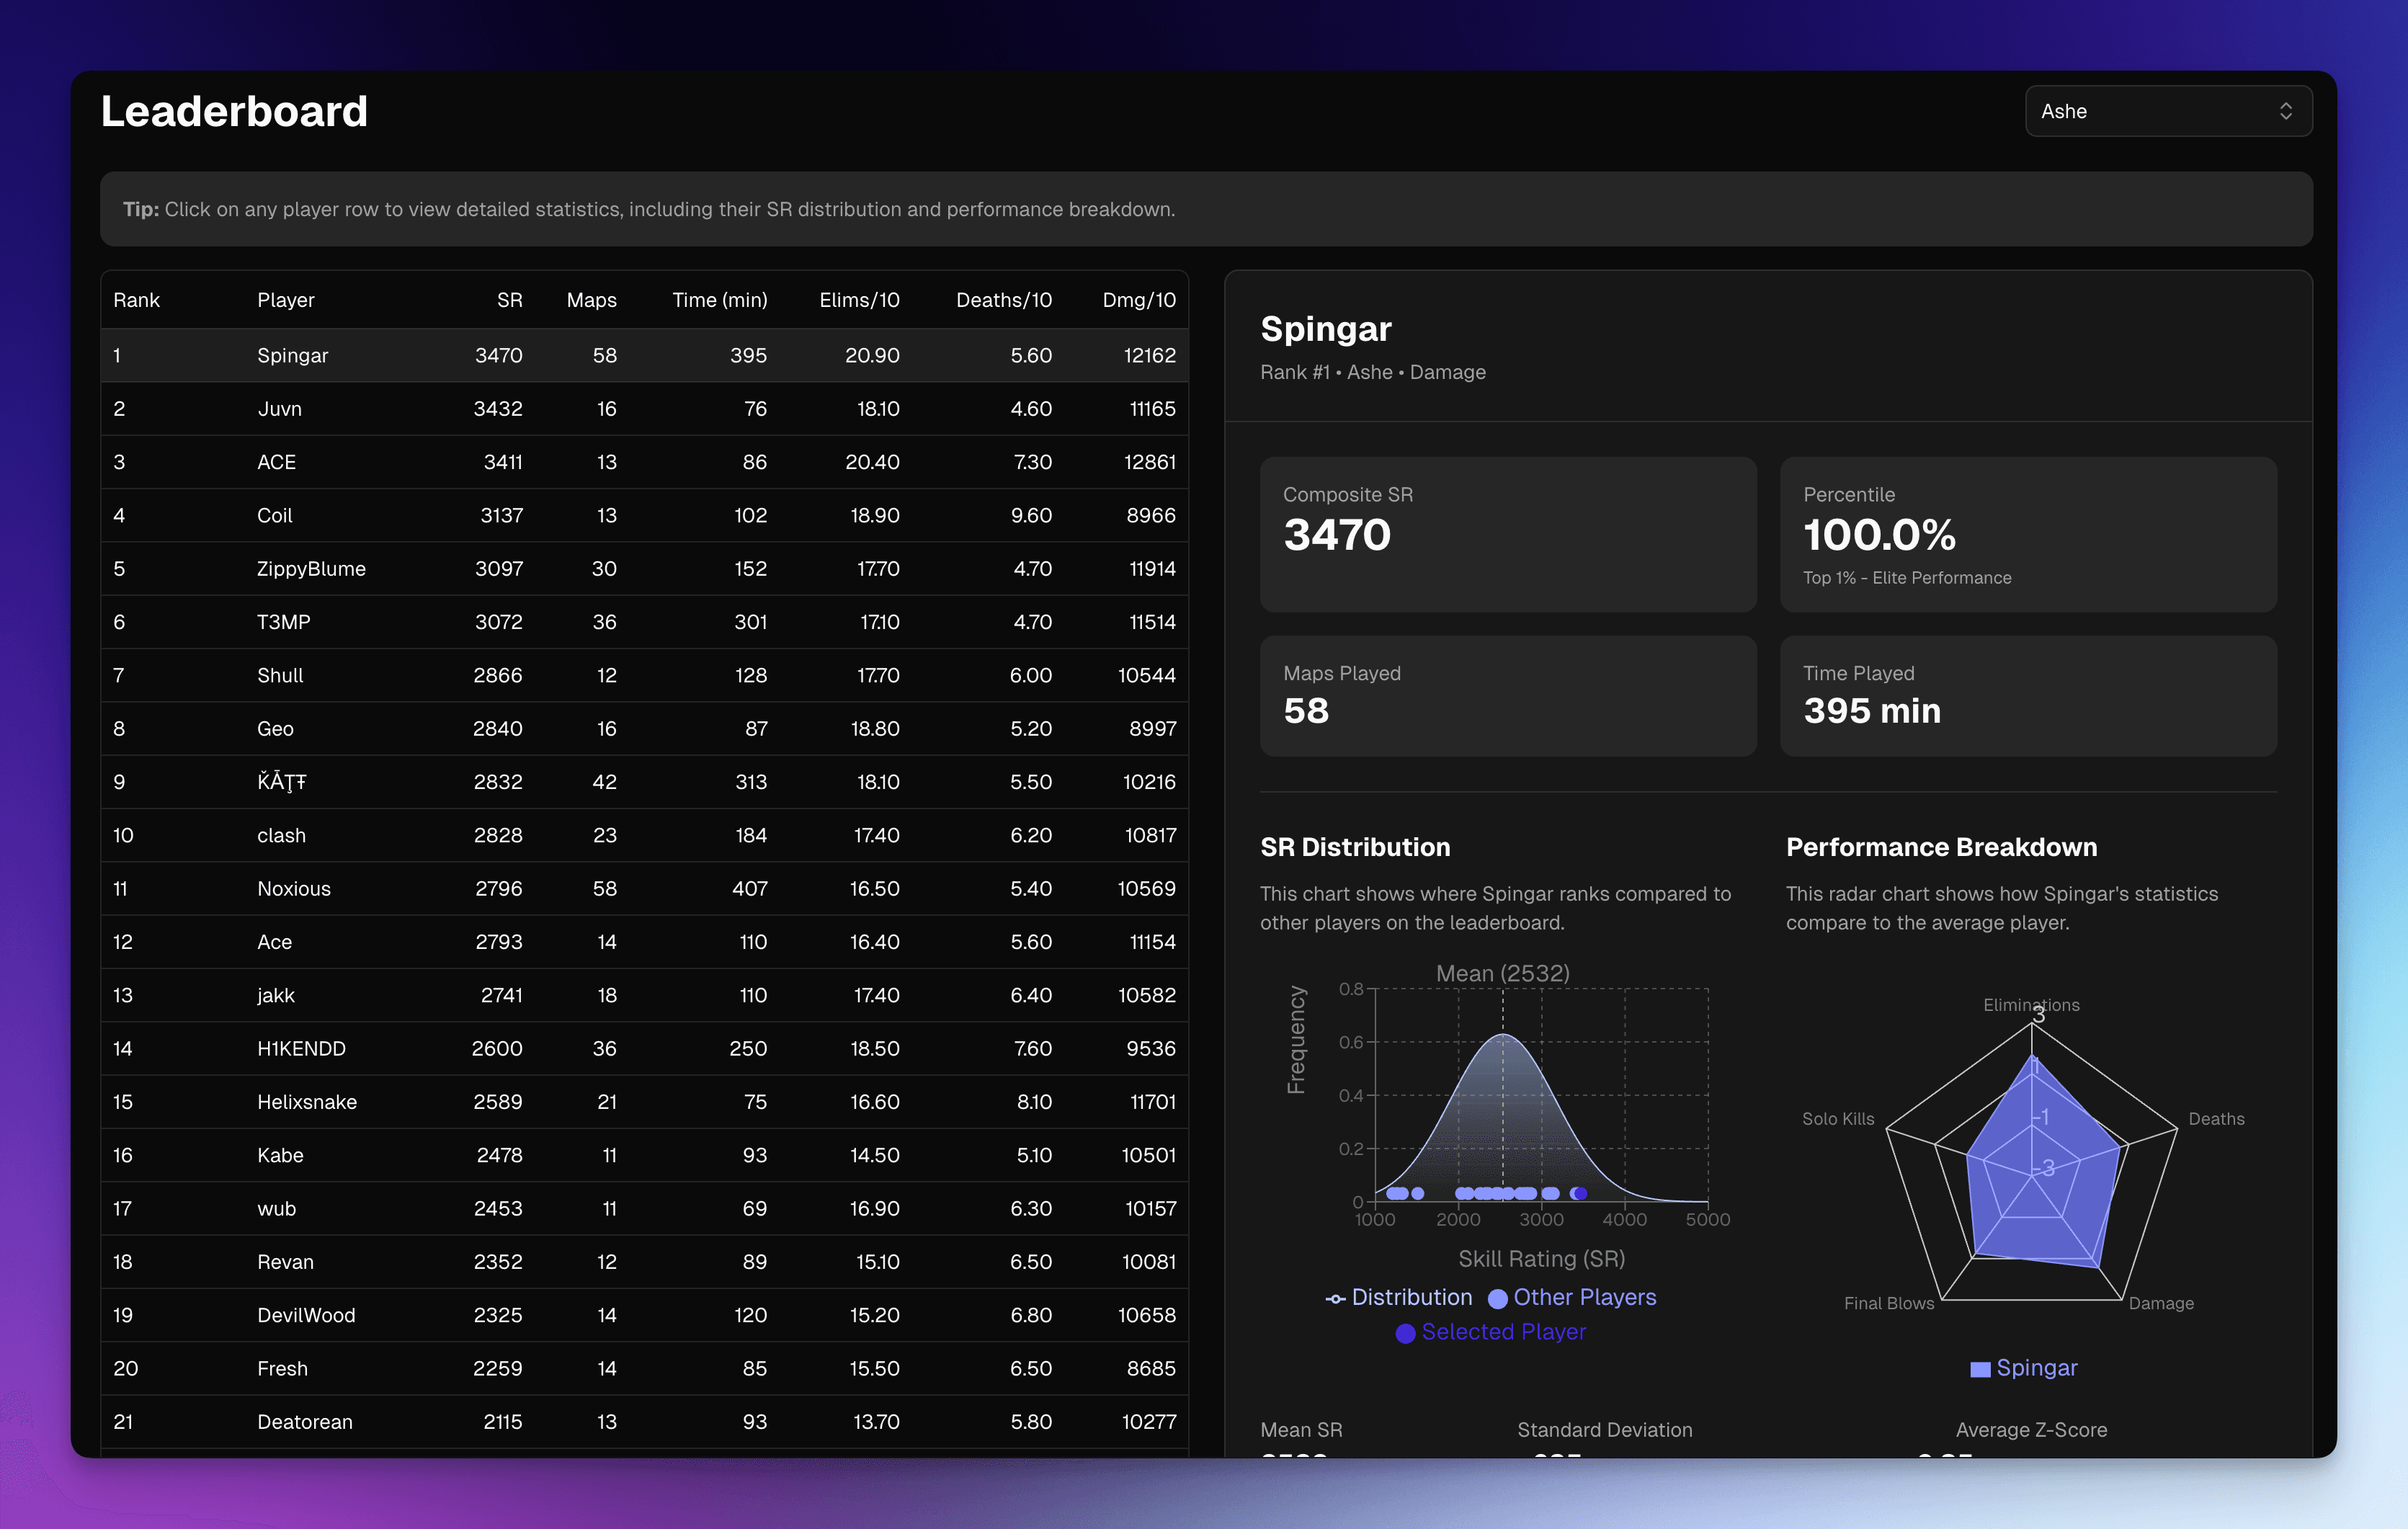Click the Elims/10 column header

tap(859, 299)
